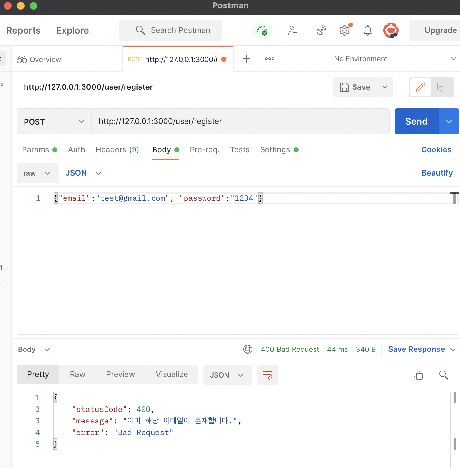Click the "statusCode": 400 response line
This screenshot has height=468, width=460.
coord(113,409)
